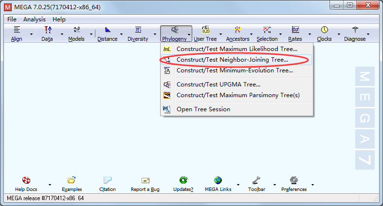
Task: Click the Selection analysis icon
Action: 267,30
